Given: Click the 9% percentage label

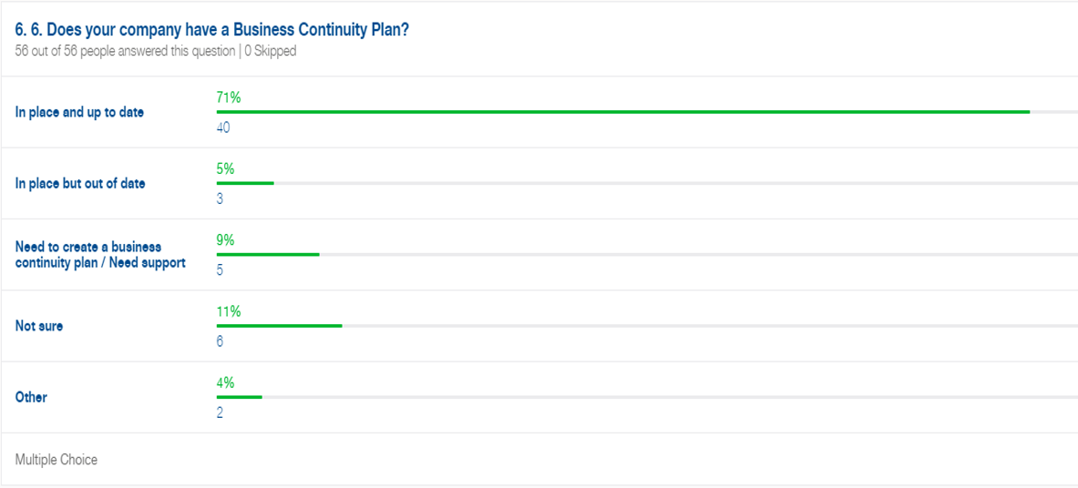Looking at the screenshot, I should 225,239.
